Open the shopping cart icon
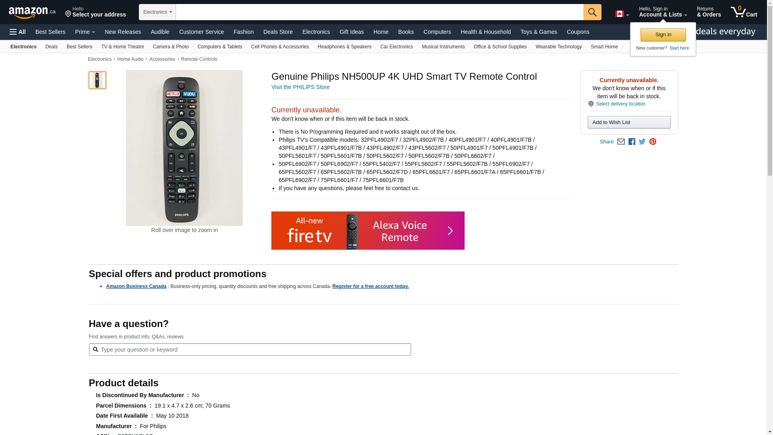This screenshot has width=773, height=435. (x=743, y=12)
